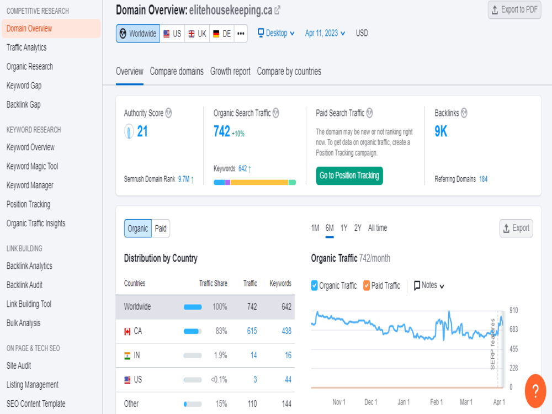Click the keyword position distribution color bar
Viewport: 552px width, 414px height.
pos(254,182)
